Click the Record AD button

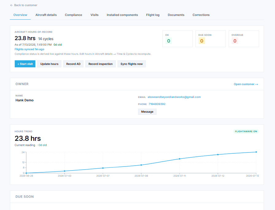click(73, 64)
